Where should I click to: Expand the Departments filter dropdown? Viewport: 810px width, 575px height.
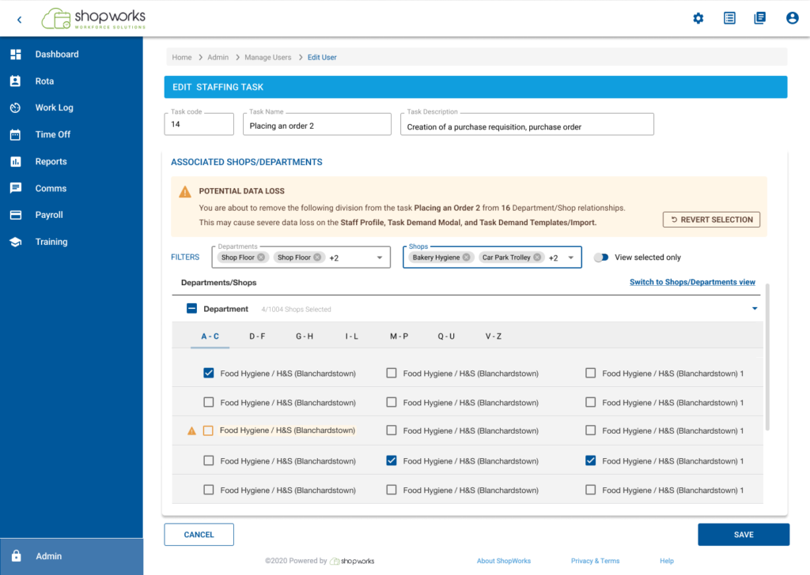(379, 257)
